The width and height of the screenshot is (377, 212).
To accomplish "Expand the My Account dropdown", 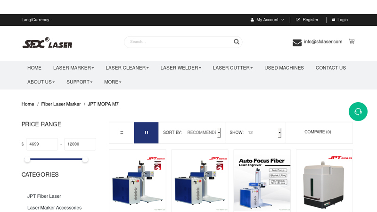I will coord(267,20).
